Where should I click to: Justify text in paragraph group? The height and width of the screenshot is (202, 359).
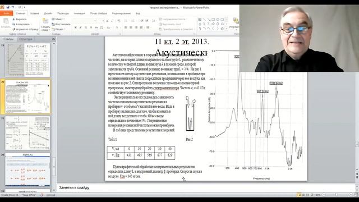pos(141,27)
